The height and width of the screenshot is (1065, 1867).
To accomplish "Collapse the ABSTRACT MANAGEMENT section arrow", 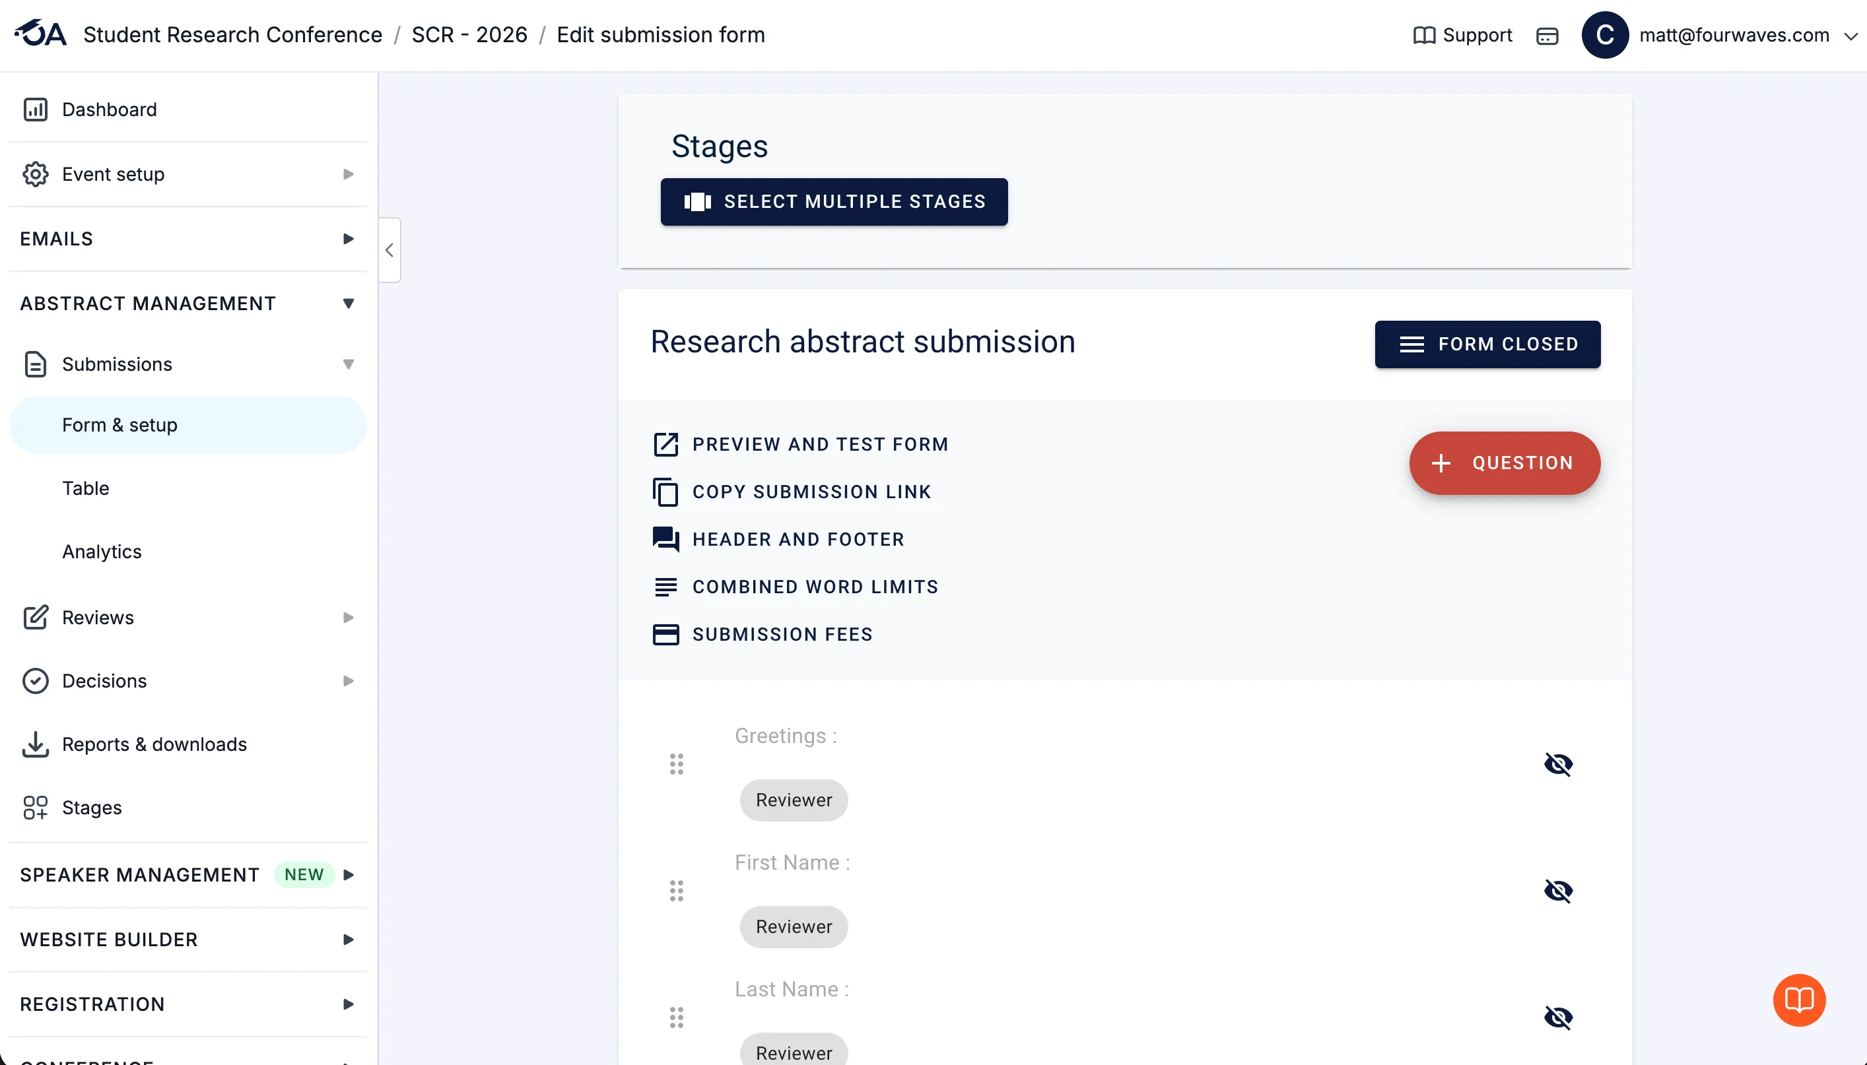I will pyautogui.click(x=348, y=304).
